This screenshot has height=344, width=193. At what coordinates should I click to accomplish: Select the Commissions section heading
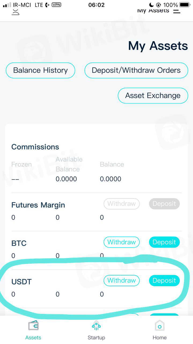coord(35,147)
